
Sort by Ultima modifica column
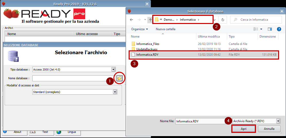coord(209,37)
